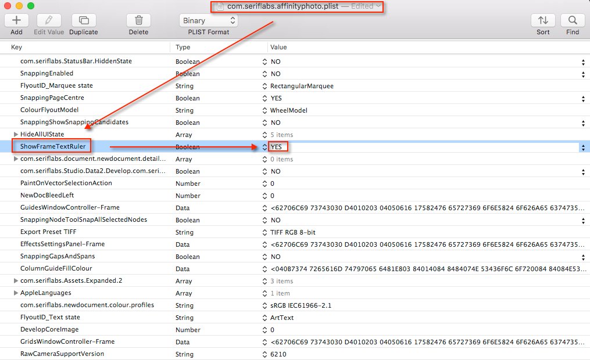Select the ColourFlyoutModel row
Image resolution: width=590 pixels, height=360 pixels.
click(x=49, y=110)
